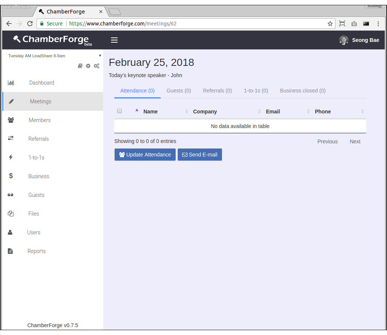Click the single gear settings icon
387x335 pixels.
(88, 66)
